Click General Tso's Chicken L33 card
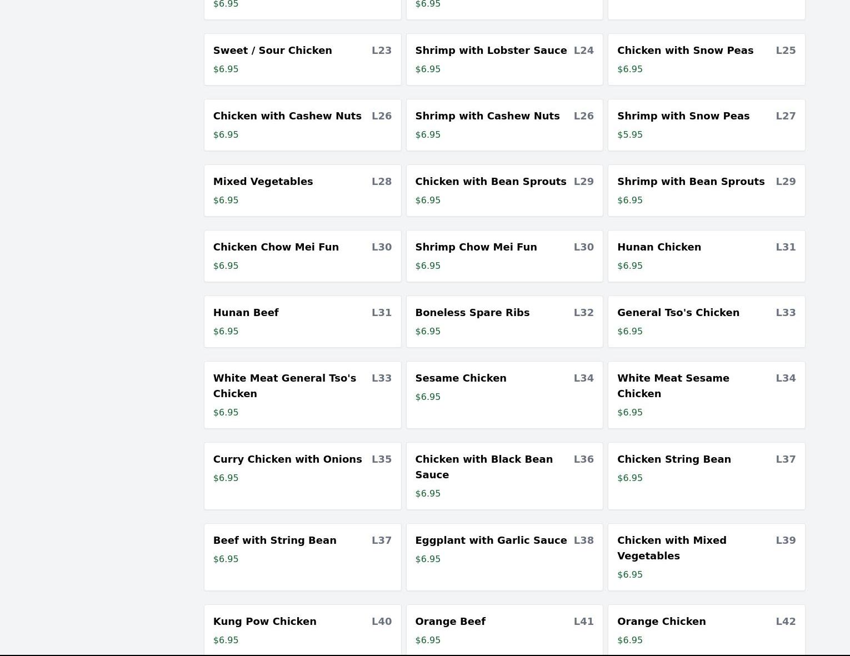 [706, 322]
